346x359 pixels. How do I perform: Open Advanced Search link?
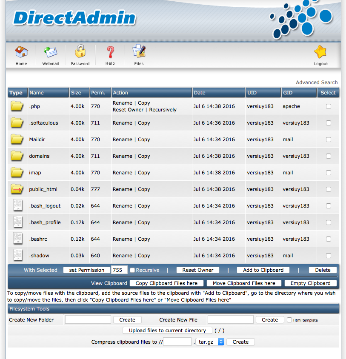pos(317,83)
